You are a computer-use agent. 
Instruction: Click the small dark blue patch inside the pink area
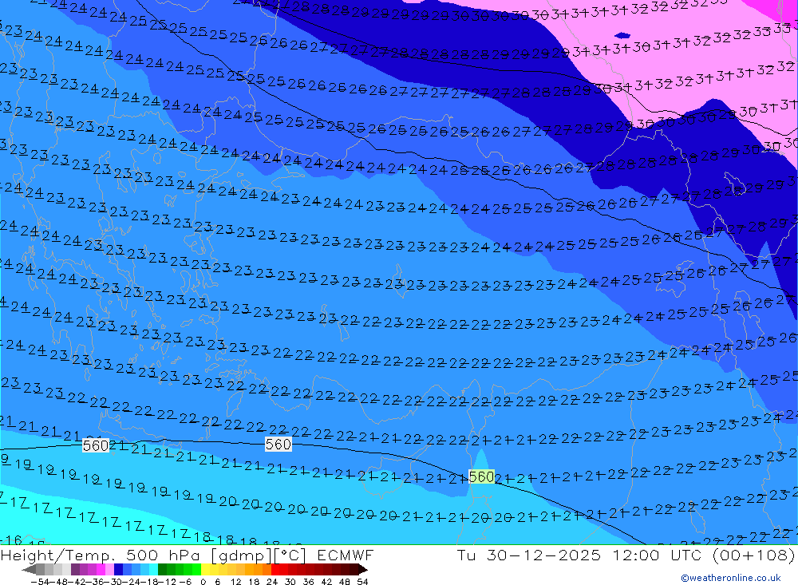pyautogui.click(x=622, y=36)
